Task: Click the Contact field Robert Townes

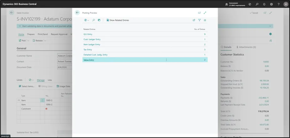Action: coord(65,61)
